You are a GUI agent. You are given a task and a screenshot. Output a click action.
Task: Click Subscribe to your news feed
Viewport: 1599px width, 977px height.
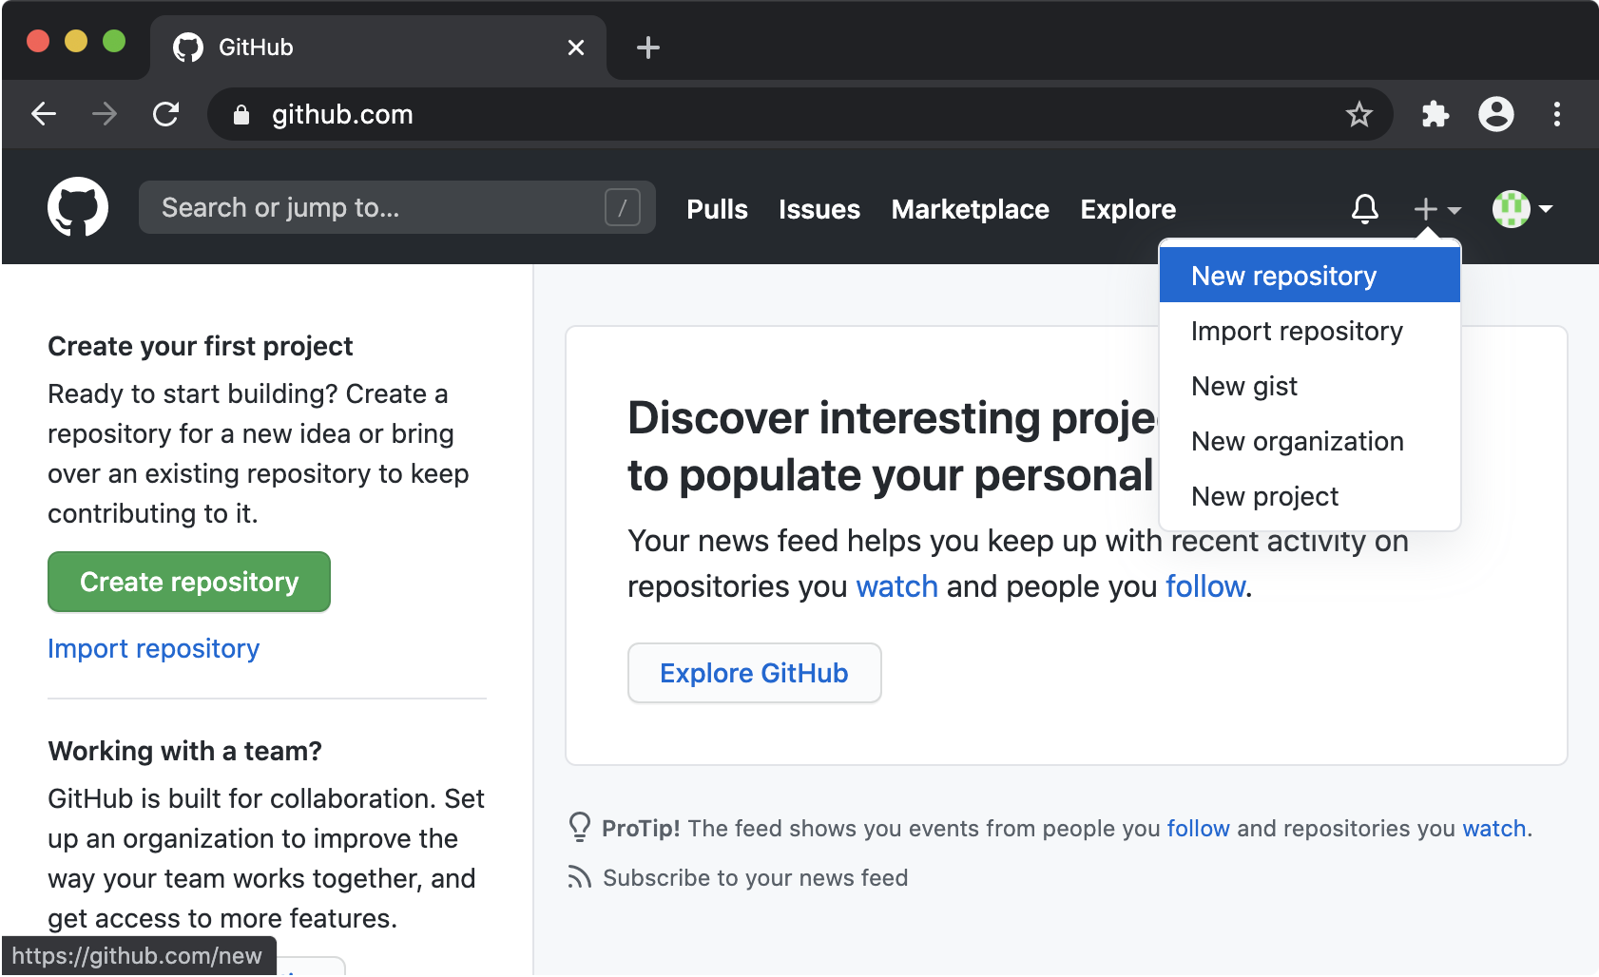(756, 877)
